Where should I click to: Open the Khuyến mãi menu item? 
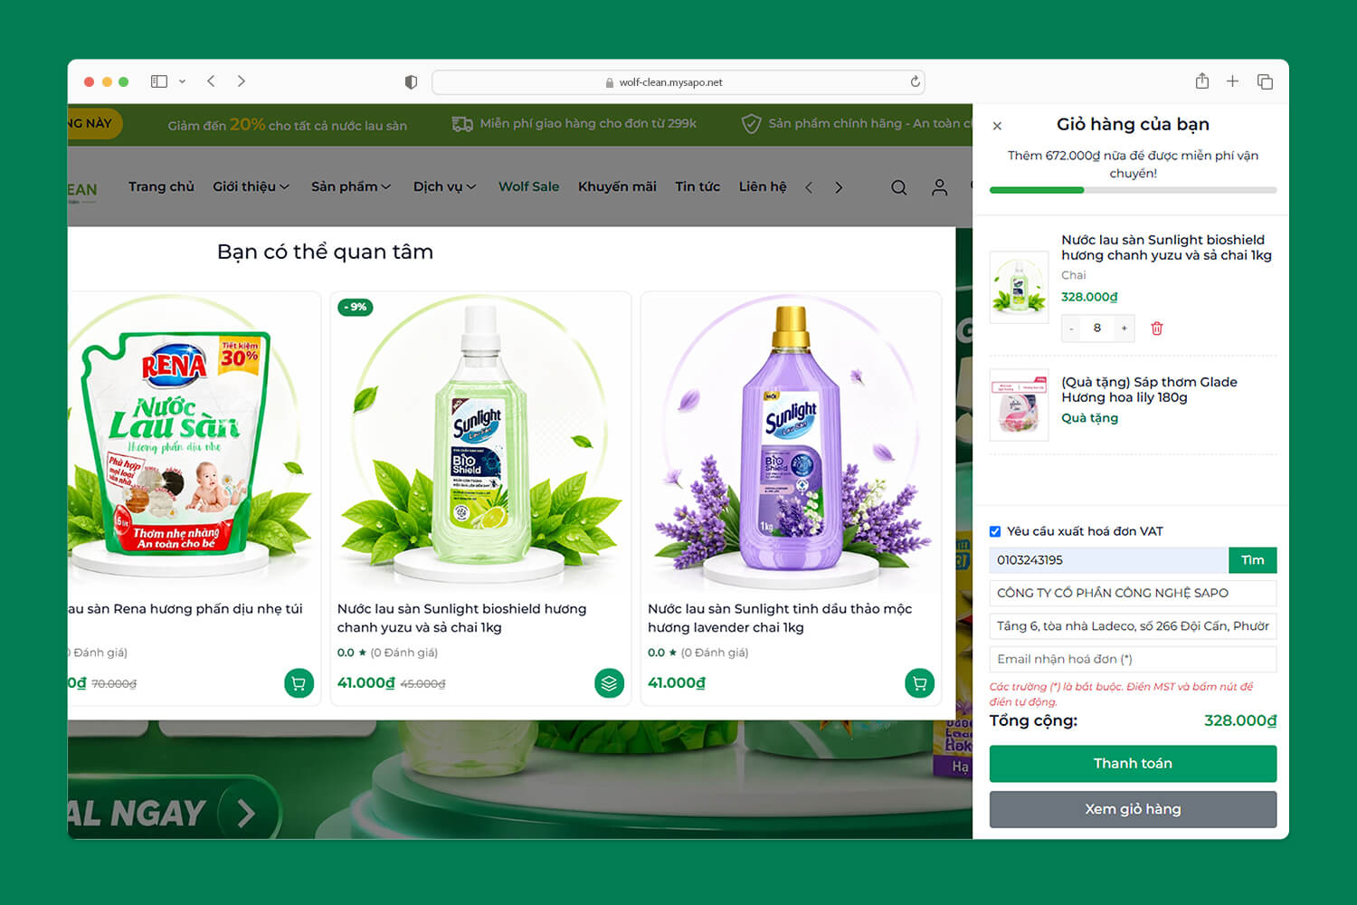pyautogui.click(x=617, y=186)
